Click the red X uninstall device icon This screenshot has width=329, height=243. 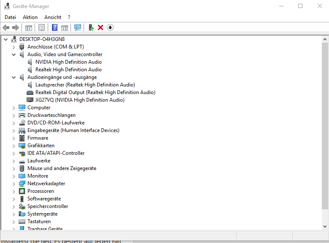pyautogui.click(x=101, y=27)
